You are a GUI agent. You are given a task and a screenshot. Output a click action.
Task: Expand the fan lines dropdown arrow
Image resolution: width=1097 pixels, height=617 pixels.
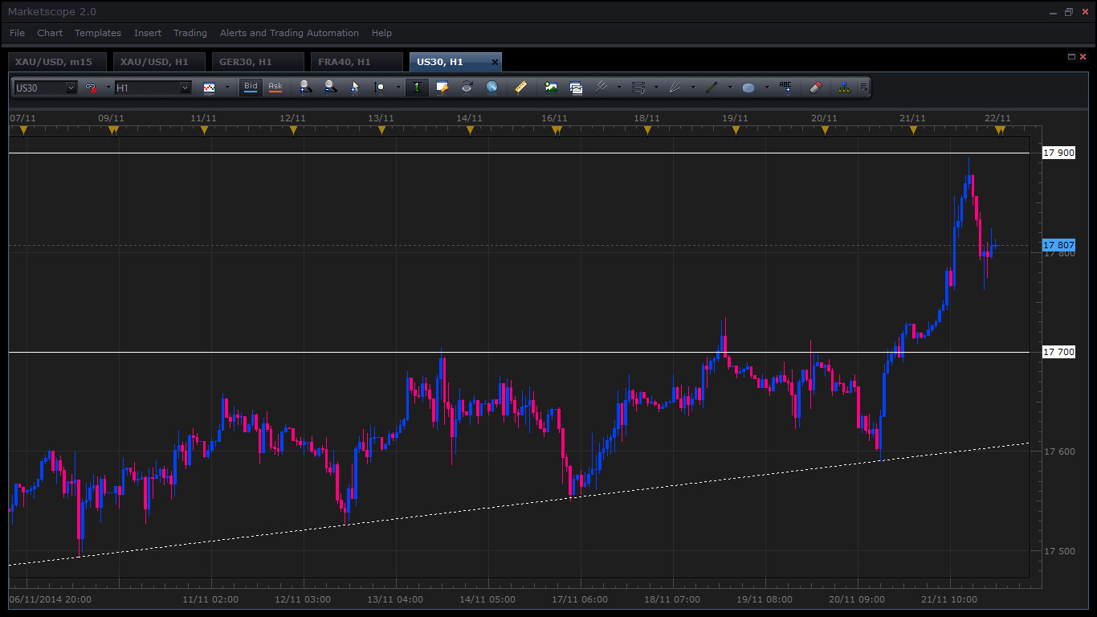pyautogui.click(x=693, y=88)
